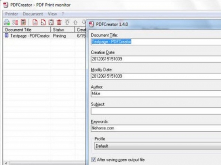Open the options checklist icon
This screenshot has height=165, width=221.
pyautogui.click(x=15, y=22)
